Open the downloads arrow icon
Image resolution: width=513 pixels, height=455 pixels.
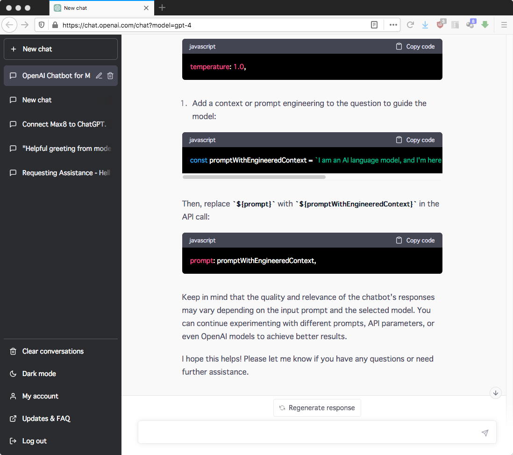coord(425,25)
